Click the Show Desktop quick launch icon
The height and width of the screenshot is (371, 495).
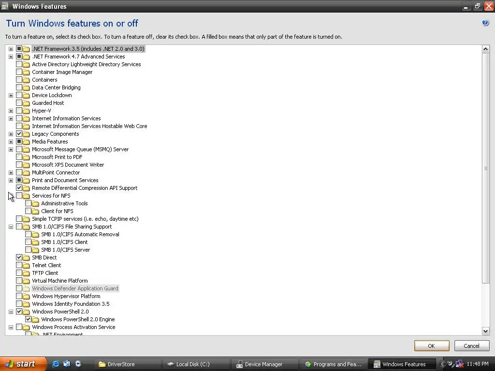point(67,364)
